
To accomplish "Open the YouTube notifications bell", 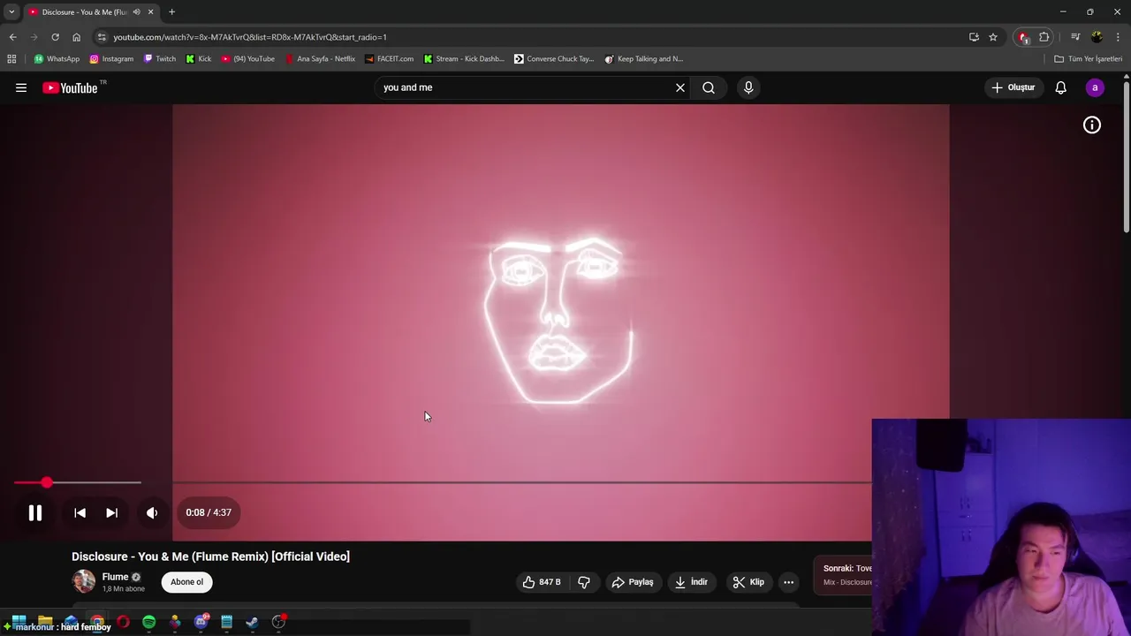I will coord(1061,87).
